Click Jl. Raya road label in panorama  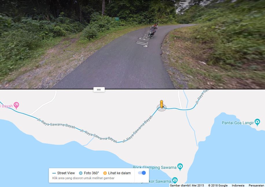144,38
